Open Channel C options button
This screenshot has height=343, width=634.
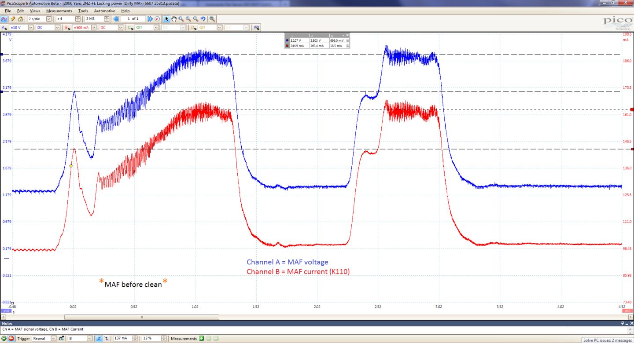pos(130,27)
